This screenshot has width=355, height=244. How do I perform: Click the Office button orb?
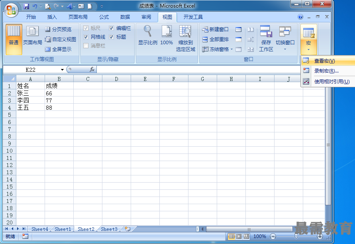(11, 10)
